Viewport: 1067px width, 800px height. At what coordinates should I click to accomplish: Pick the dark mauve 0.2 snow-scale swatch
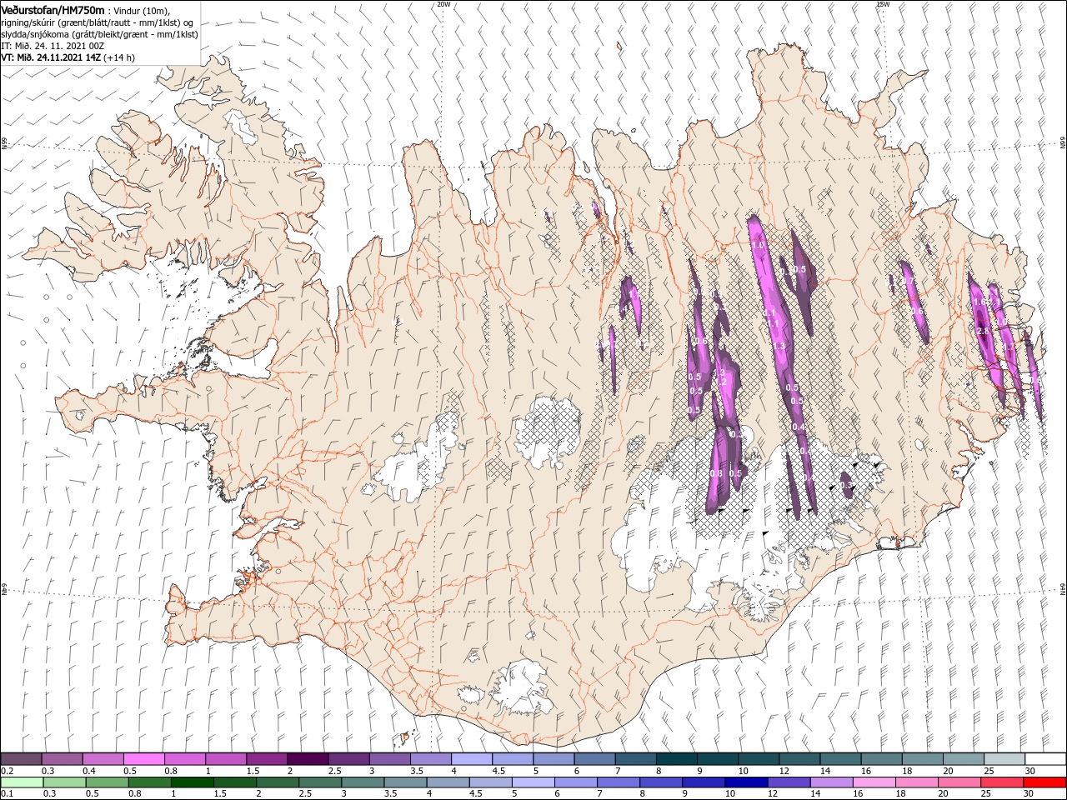click(x=21, y=758)
